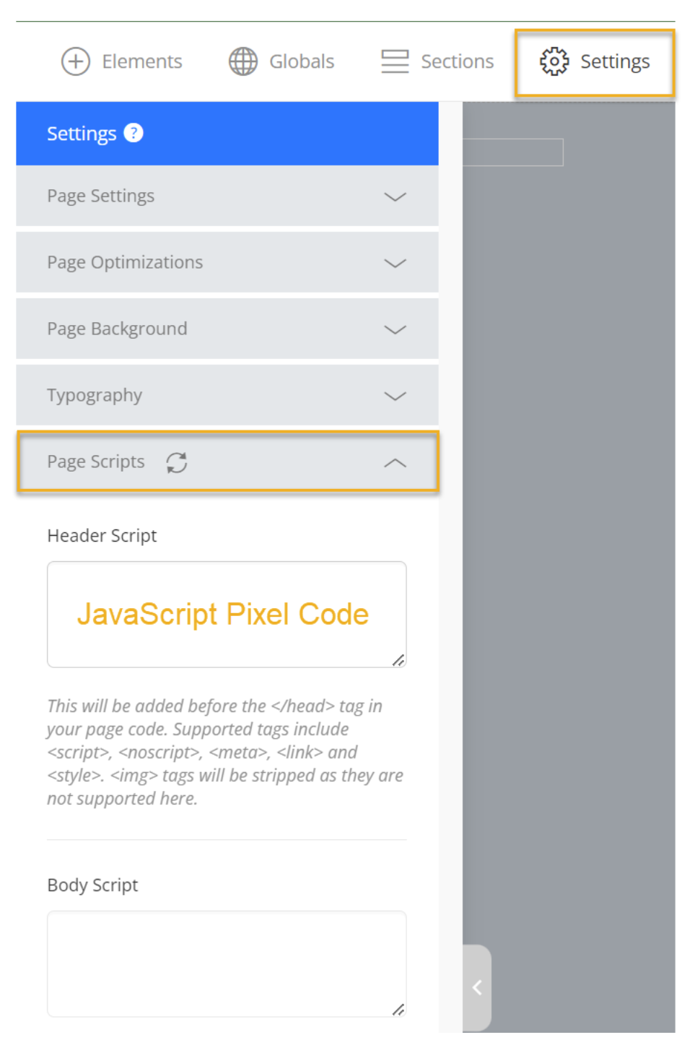
Task: Collapse the sidebar with the left arrow handle
Action: click(x=477, y=987)
